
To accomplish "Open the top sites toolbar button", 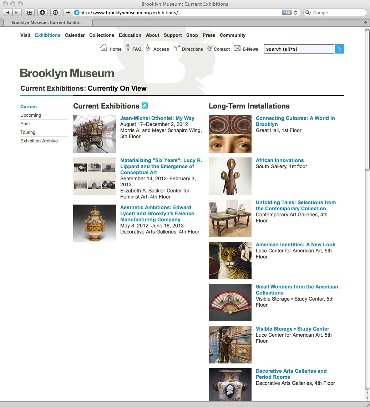I will [x=30, y=12].
